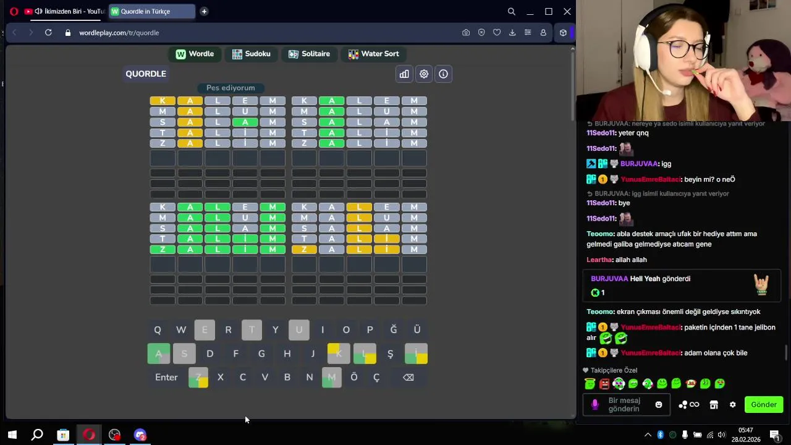Select the Quordle in Türkçe tab
The width and height of the screenshot is (791, 445).
(x=152, y=11)
